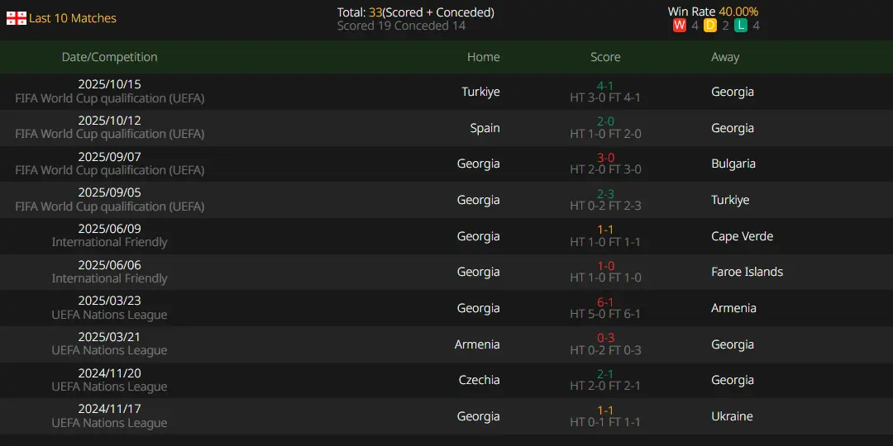893x446 pixels.
Task: Click HT 0-2 FT 0-3 detail
Action: point(605,350)
